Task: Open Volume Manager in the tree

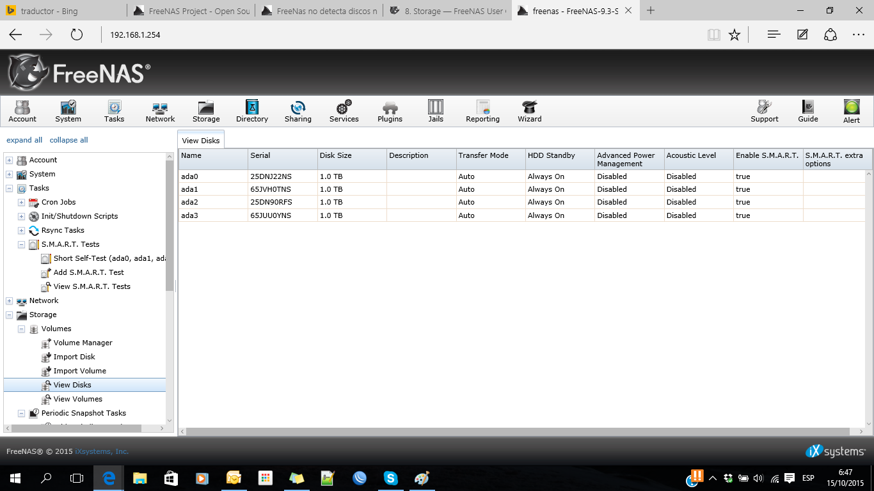Action: 83,343
